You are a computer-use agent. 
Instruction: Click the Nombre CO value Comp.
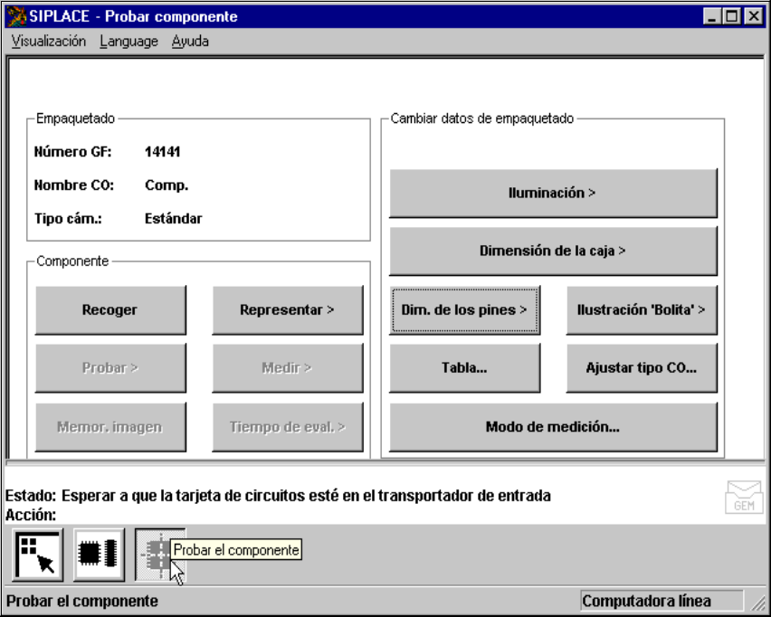pyautogui.click(x=167, y=185)
